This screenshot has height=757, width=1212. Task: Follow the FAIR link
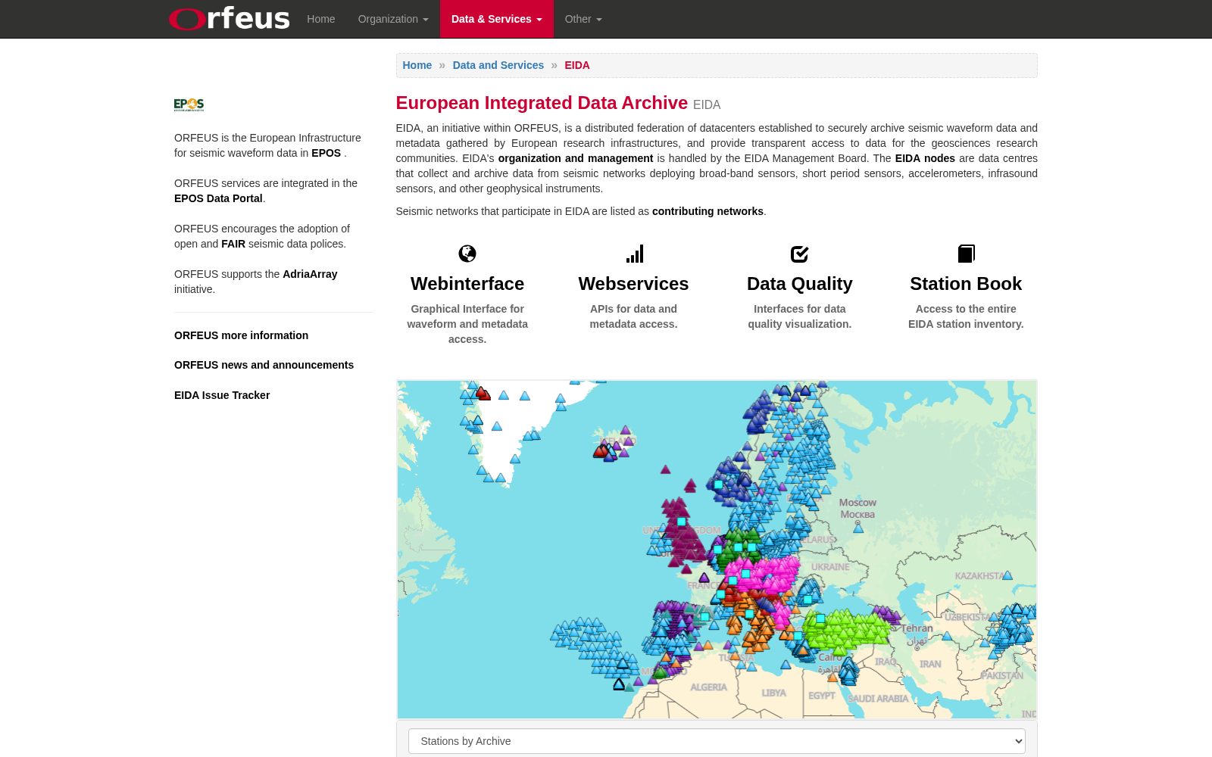(x=233, y=244)
